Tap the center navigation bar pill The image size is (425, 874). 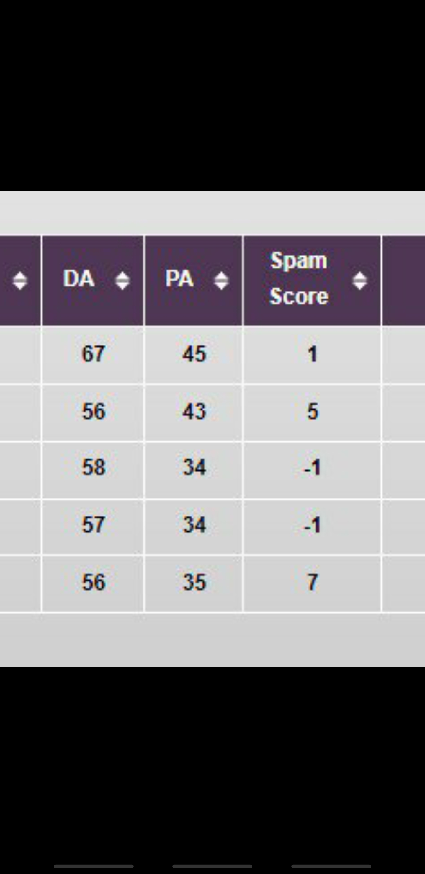click(212, 866)
